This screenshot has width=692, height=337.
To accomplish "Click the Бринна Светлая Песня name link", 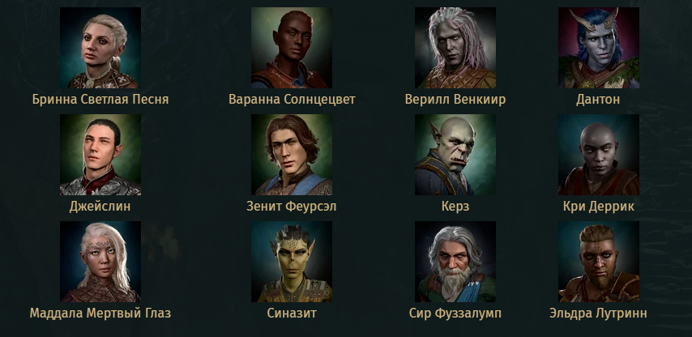I will point(100,100).
